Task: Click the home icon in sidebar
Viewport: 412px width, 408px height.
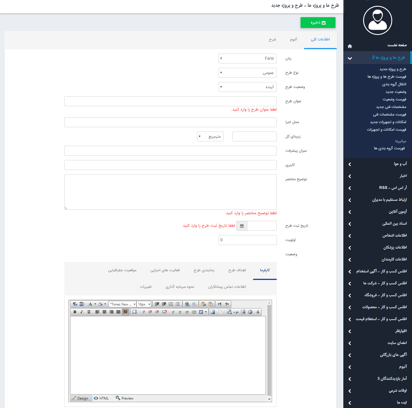Action: pyautogui.click(x=350, y=46)
